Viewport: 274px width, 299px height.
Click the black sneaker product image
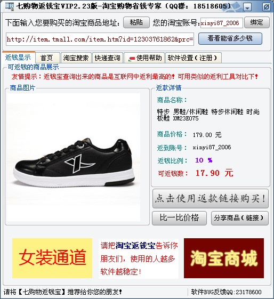(x=74, y=157)
